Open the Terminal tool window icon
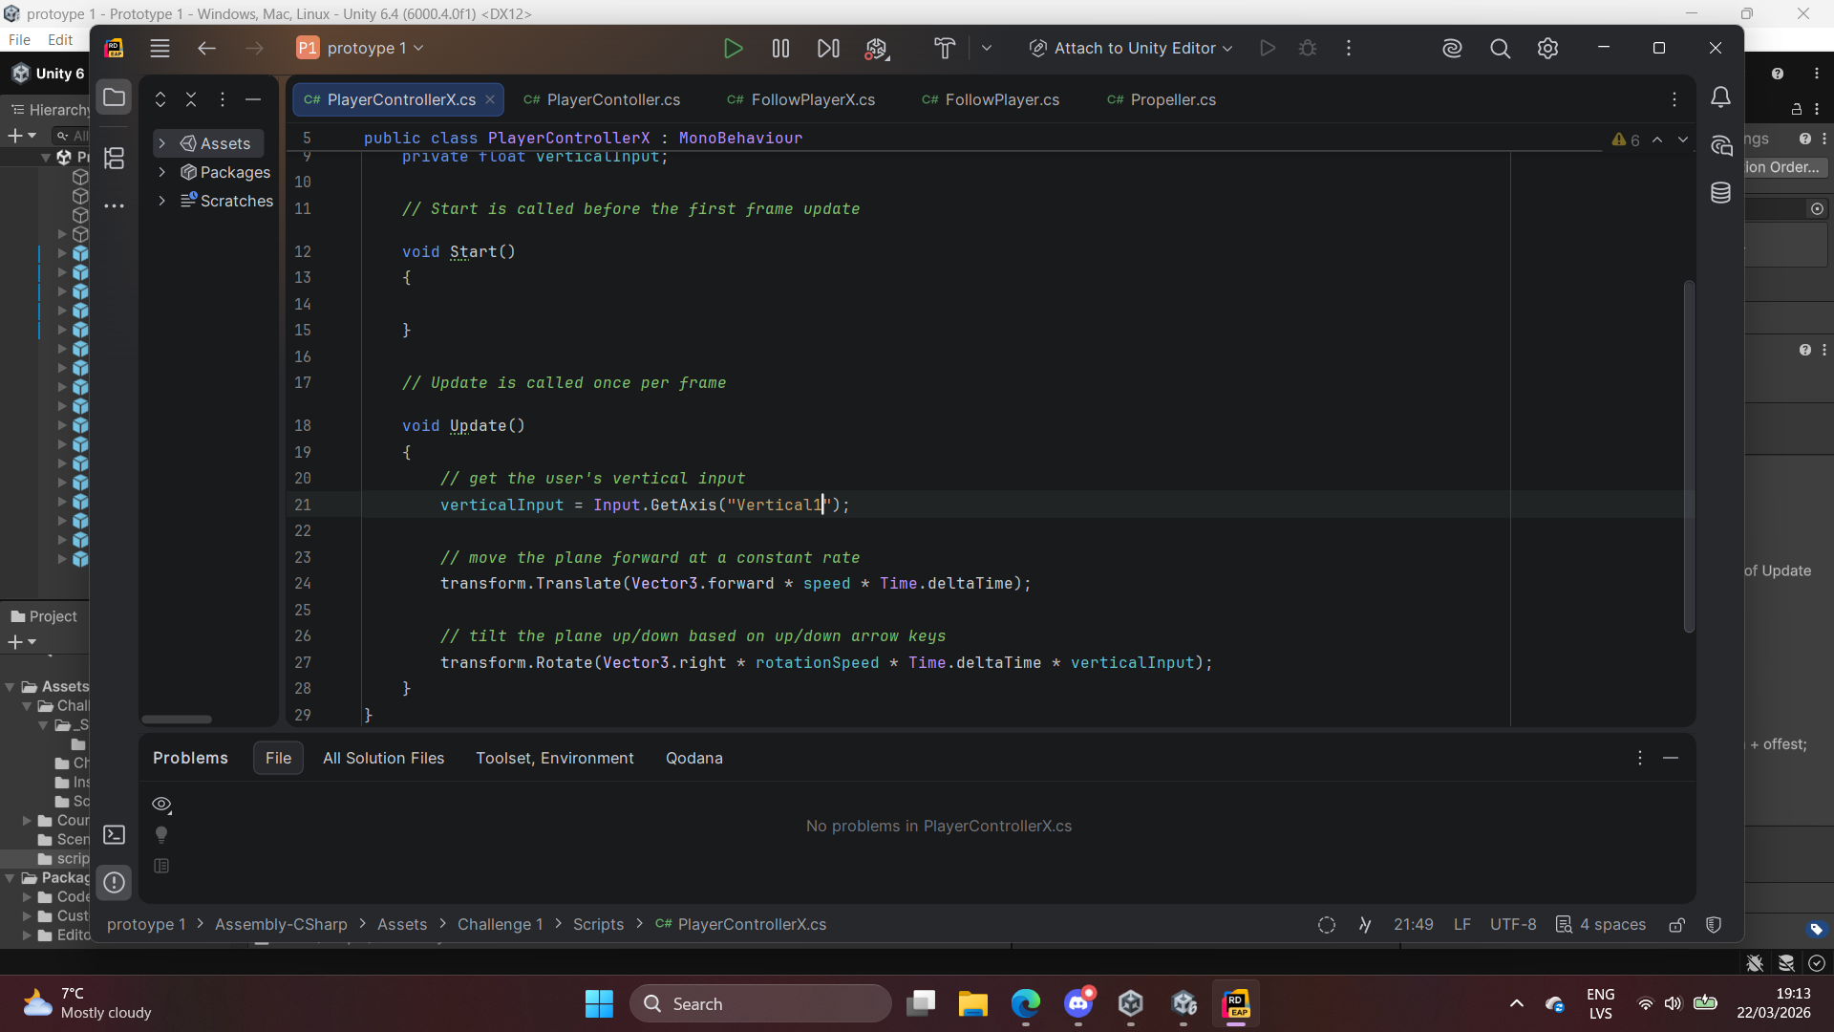Viewport: 1834px width, 1032px height. click(114, 835)
